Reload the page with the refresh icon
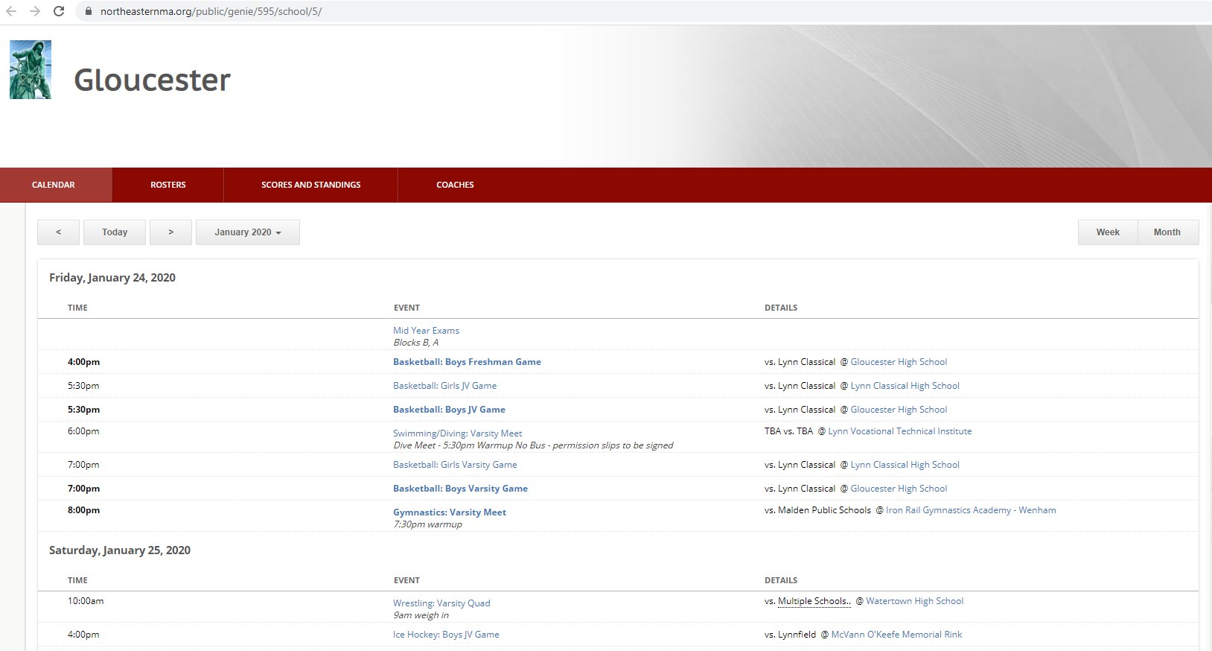Viewport: 1212px width, 651px height. (x=59, y=11)
